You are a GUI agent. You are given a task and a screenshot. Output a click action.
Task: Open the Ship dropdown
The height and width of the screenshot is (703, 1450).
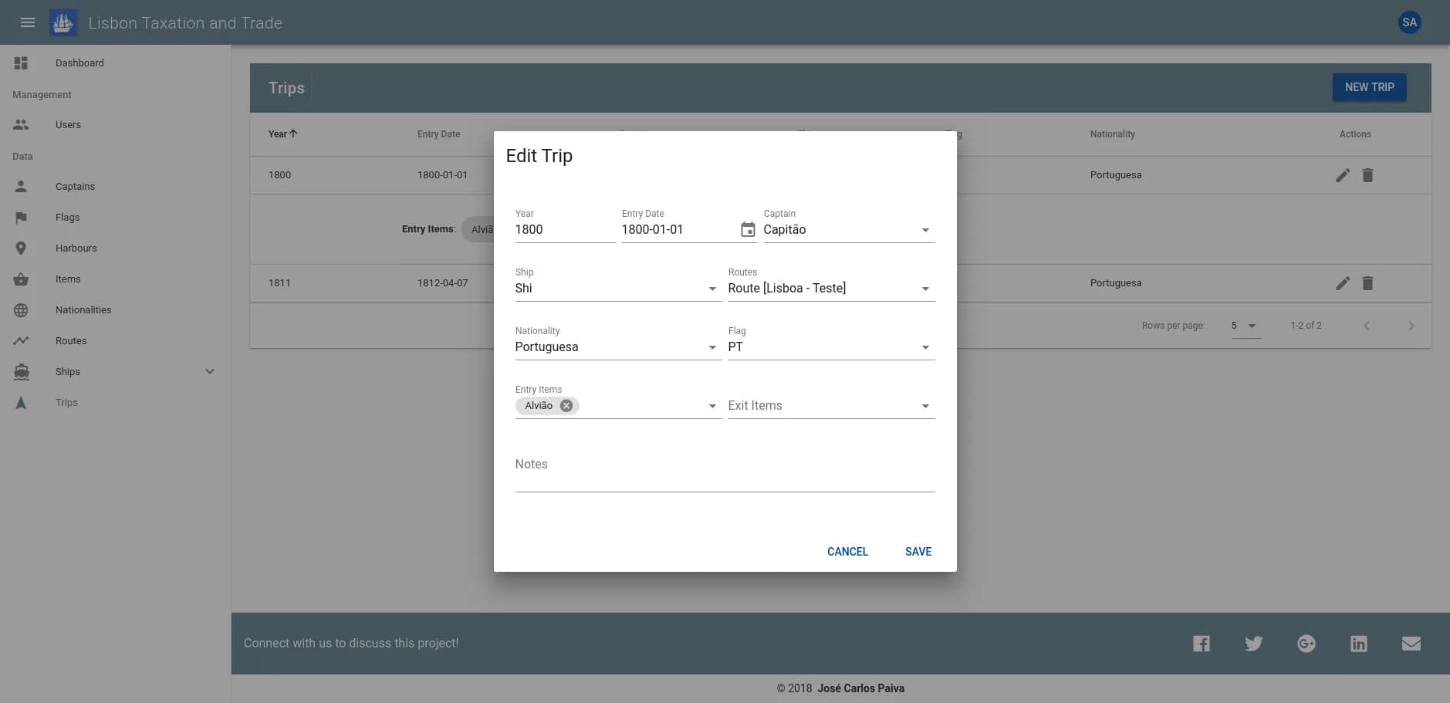pos(618,289)
